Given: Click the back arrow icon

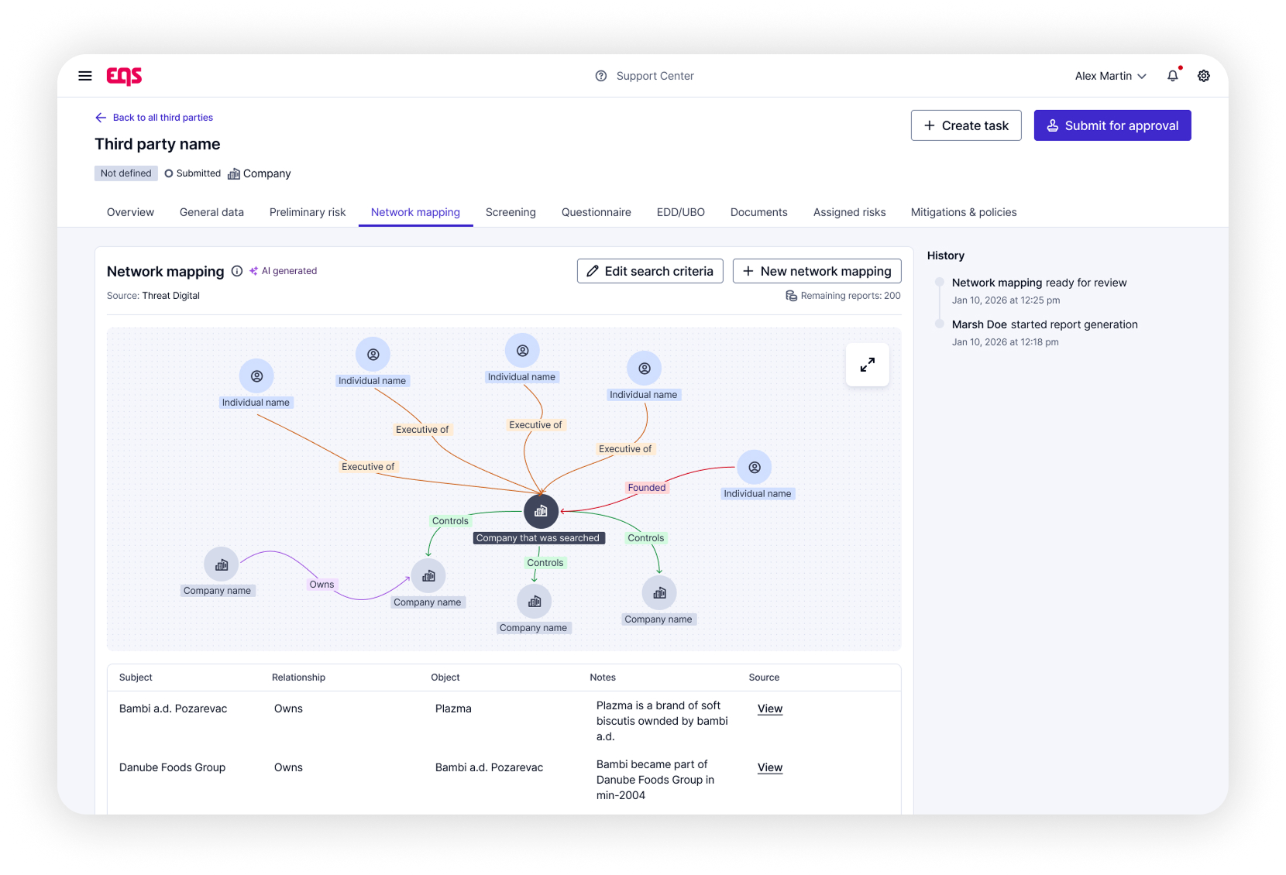Looking at the screenshot, I should (101, 118).
